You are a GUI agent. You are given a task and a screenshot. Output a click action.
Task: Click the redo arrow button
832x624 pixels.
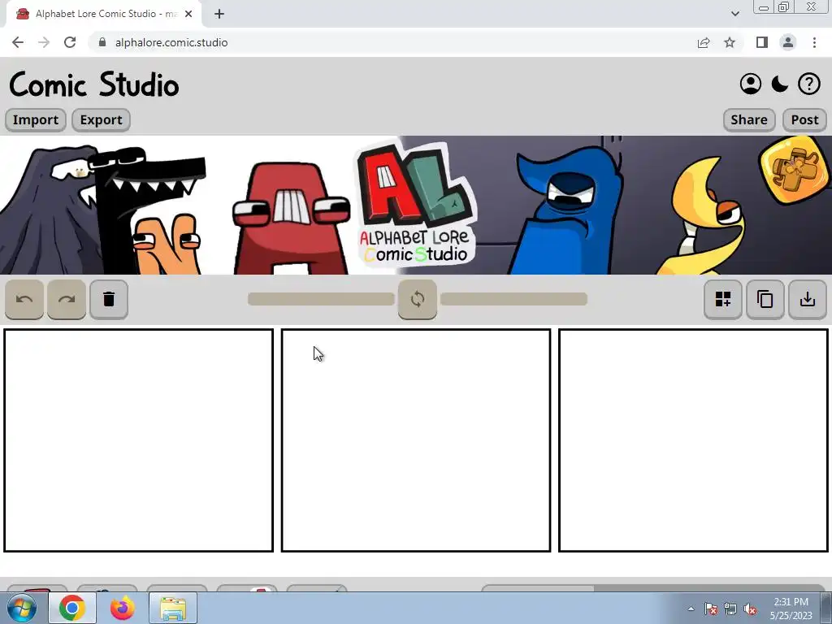point(67,299)
